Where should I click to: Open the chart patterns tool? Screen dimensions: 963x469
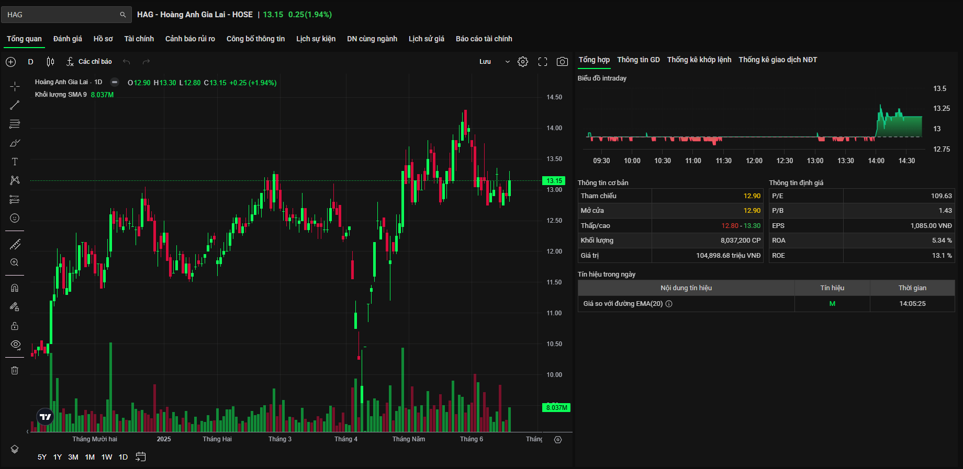coord(15,180)
